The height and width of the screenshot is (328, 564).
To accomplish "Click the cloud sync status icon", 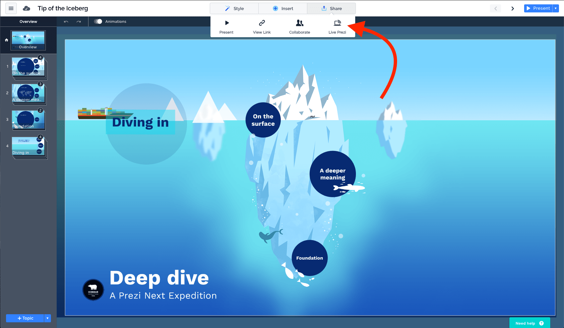I will (26, 8).
